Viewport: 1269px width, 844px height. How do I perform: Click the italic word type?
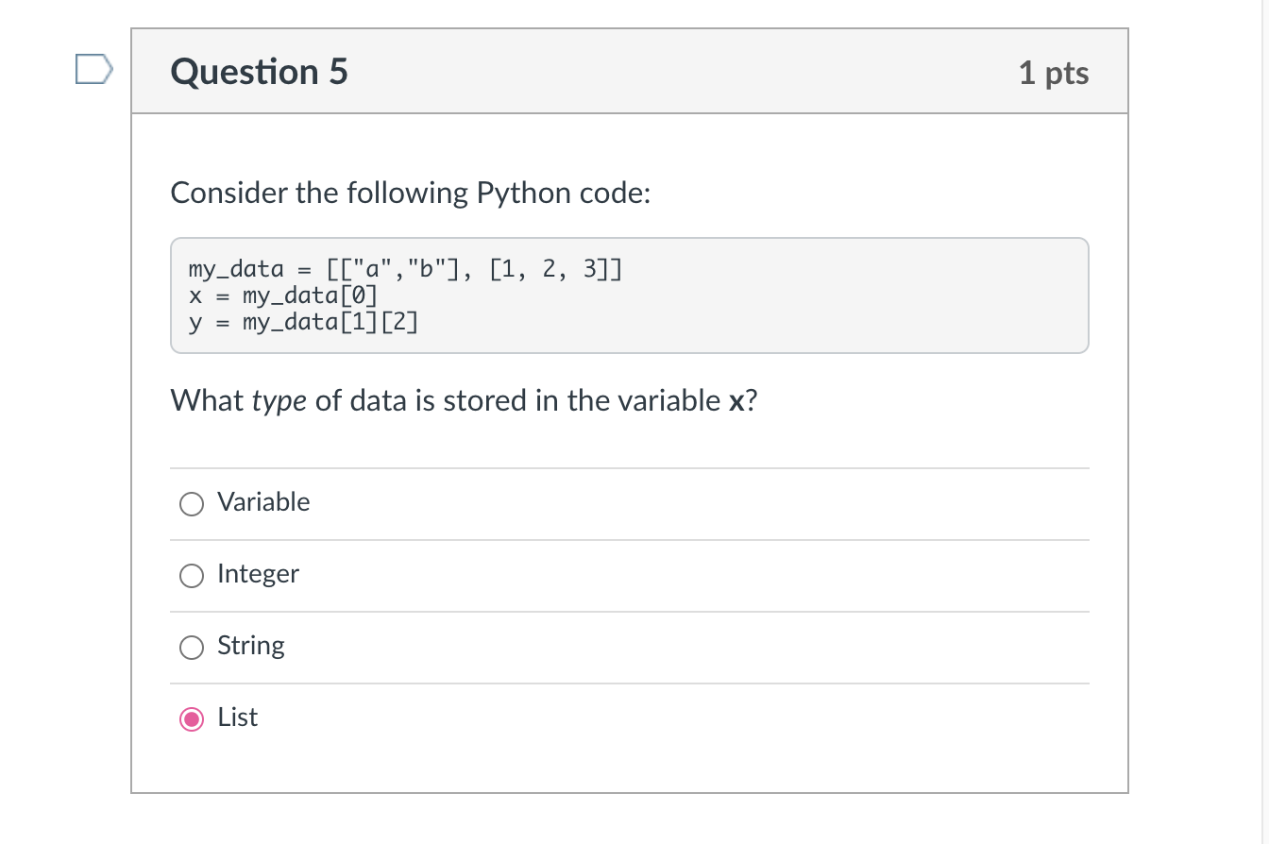click(279, 401)
